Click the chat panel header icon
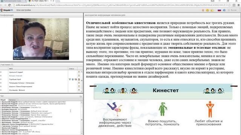Screen dimensions: 241x135 (80, 96)
